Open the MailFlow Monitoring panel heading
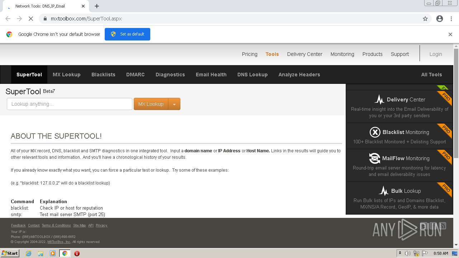This screenshot has width=459, height=258. tap(406, 158)
